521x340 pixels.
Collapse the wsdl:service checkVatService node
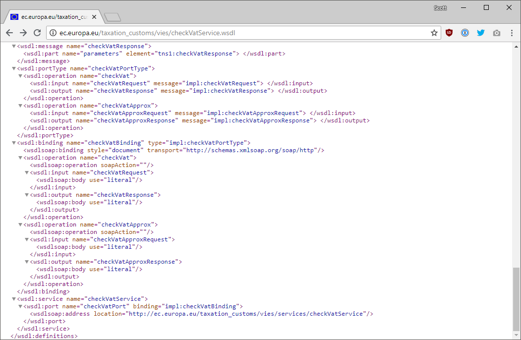tap(14, 299)
